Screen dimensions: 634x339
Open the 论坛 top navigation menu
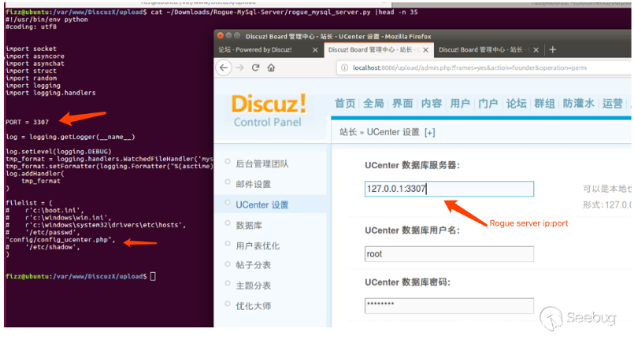(516, 104)
